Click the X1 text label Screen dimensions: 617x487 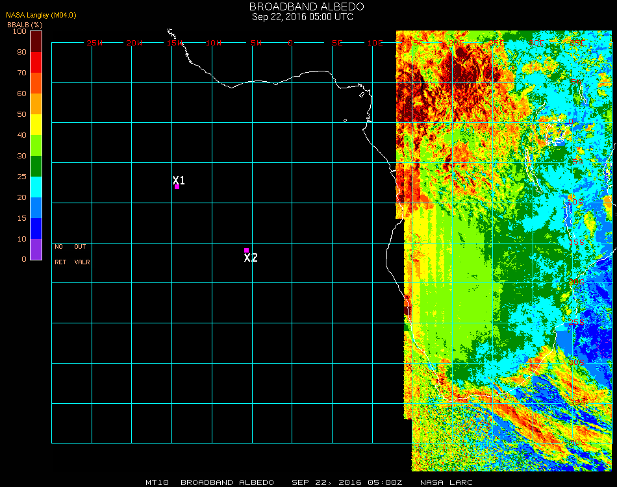[179, 180]
